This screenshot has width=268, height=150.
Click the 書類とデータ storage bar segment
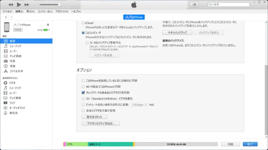click(110, 144)
